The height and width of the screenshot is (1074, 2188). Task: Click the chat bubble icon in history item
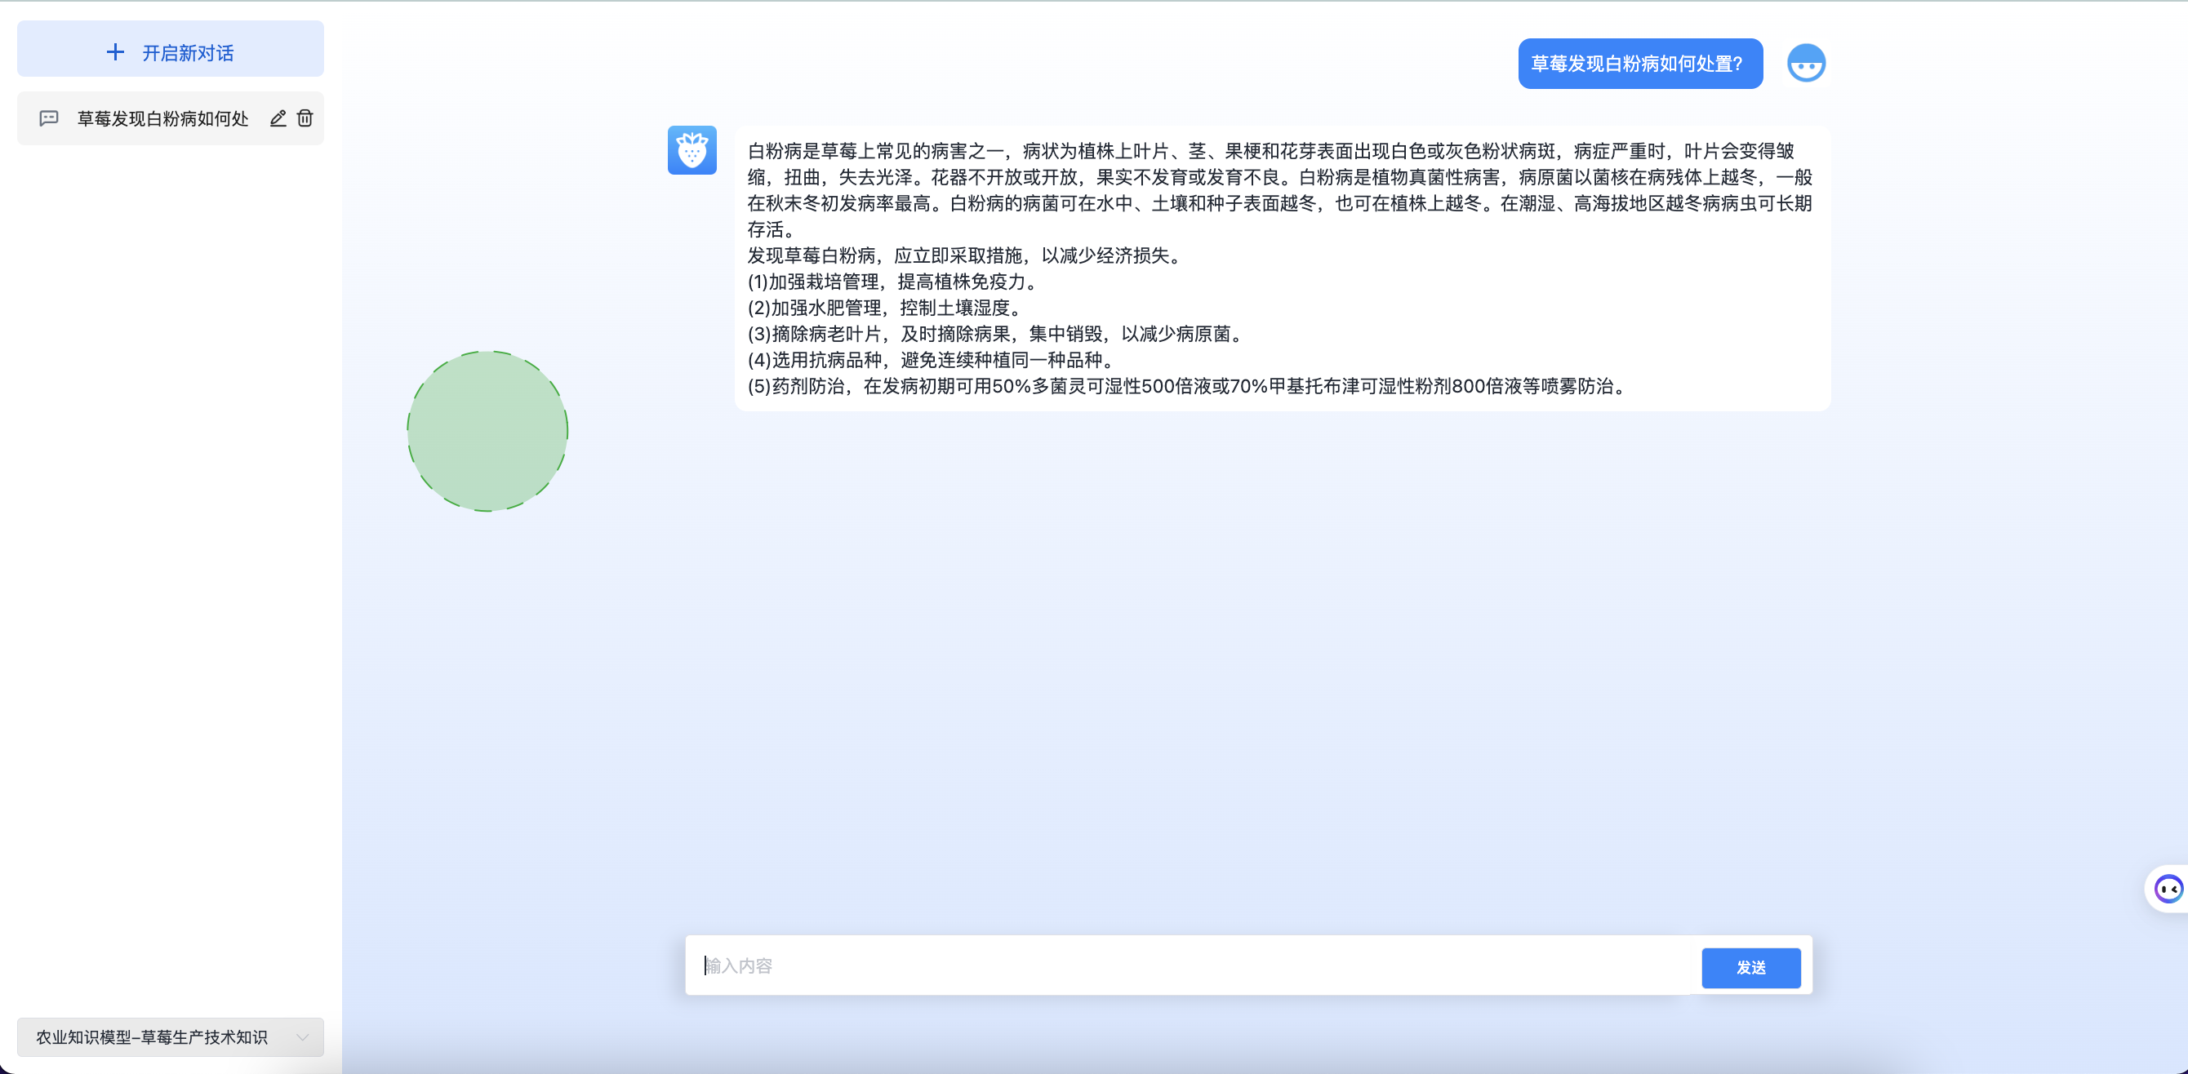click(x=49, y=118)
